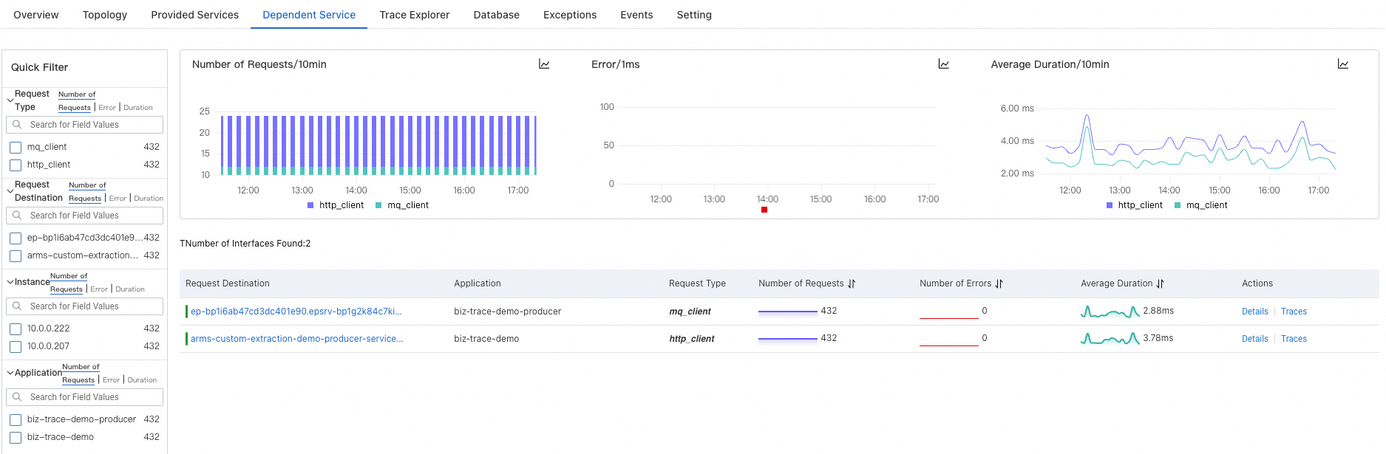Tick the biz-trace-demo-producer checkbox
Screen dimensions: 1386x454
tap(16, 420)
